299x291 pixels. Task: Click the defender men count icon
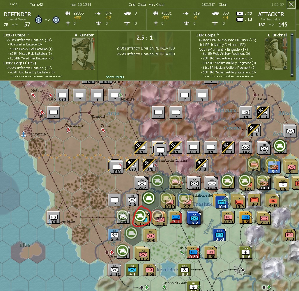[68, 13]
